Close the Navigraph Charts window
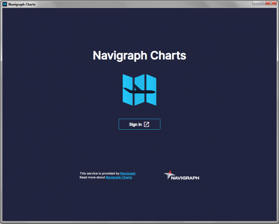Viewport: 279px width, 224px height. (x=271, y=3)
